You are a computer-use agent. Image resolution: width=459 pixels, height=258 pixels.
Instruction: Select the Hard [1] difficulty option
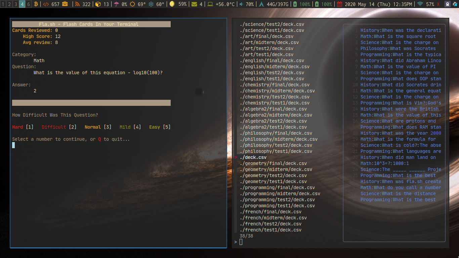click(x=23, y=127)
